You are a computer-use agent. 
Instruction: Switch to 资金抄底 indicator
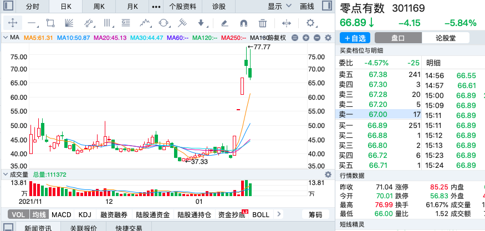coord(232,214)
